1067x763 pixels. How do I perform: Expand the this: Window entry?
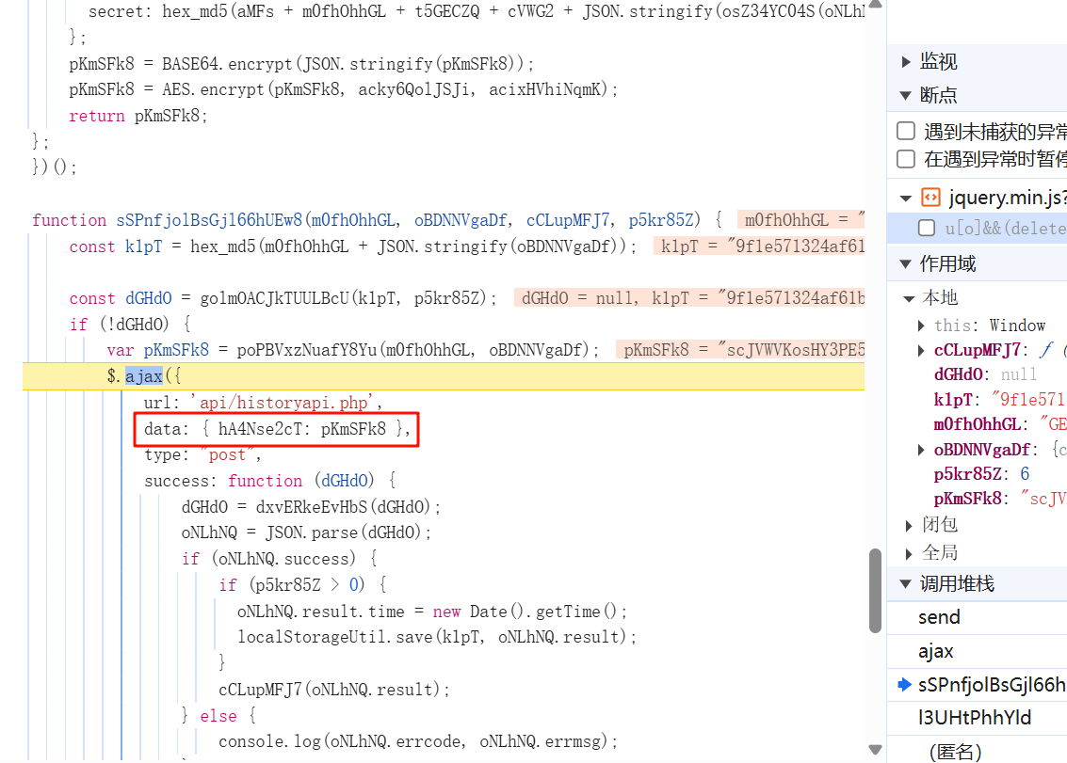(921, 326)
